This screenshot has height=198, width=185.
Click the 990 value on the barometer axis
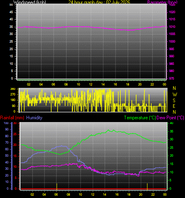(x=172, y=56)
